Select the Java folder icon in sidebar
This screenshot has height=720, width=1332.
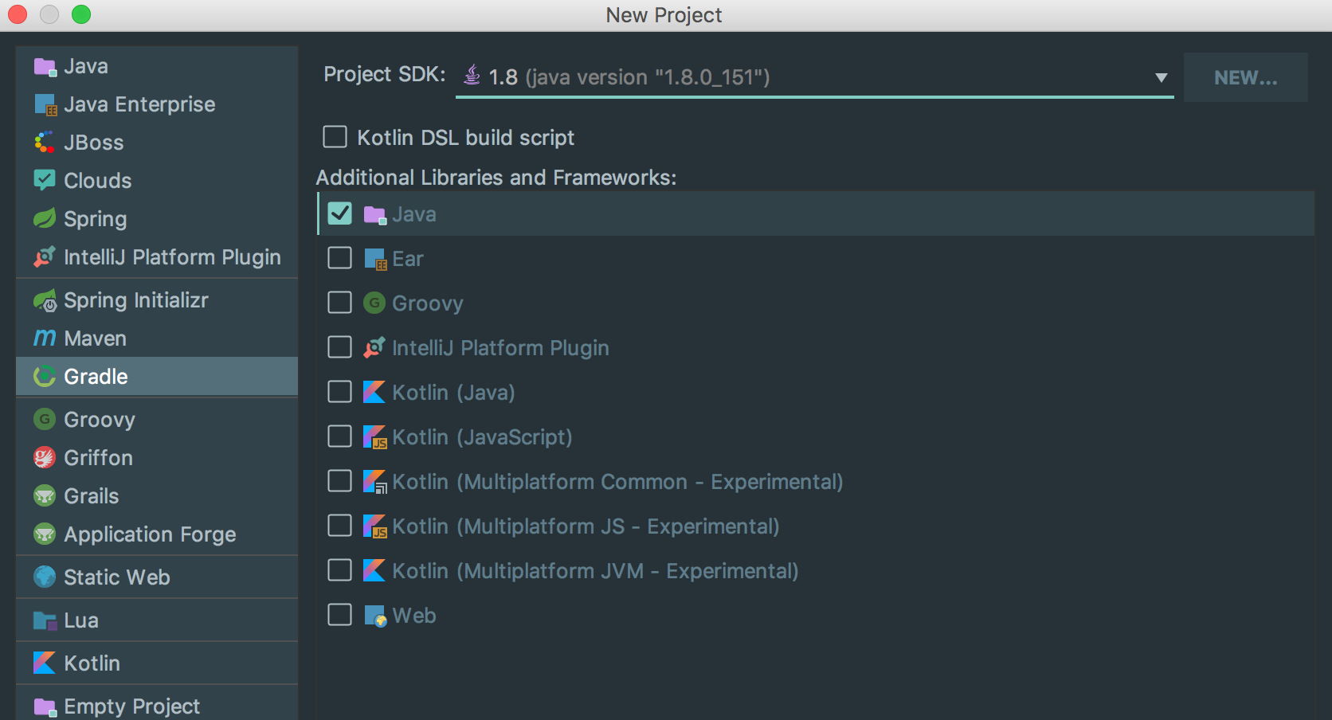[45, 67]
